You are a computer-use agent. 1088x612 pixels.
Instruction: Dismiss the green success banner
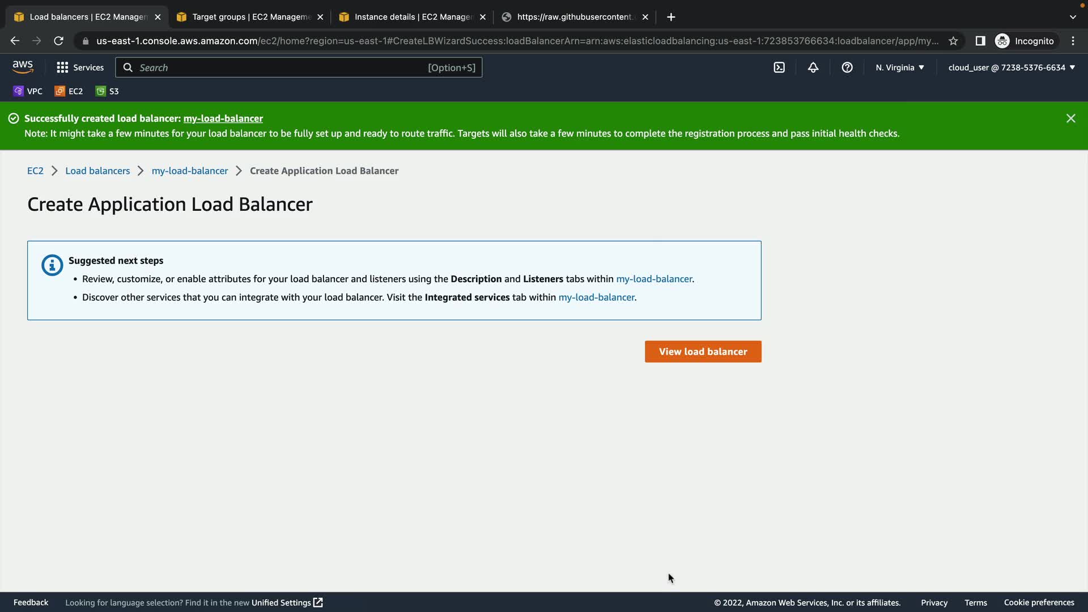[1070, 118]
